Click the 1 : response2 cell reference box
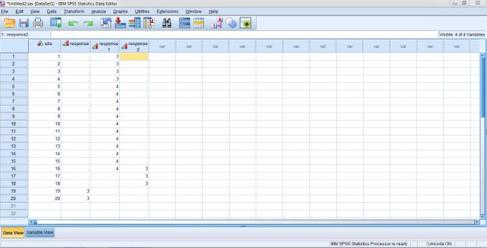487x248 pixels. click(x=25, y=35)
